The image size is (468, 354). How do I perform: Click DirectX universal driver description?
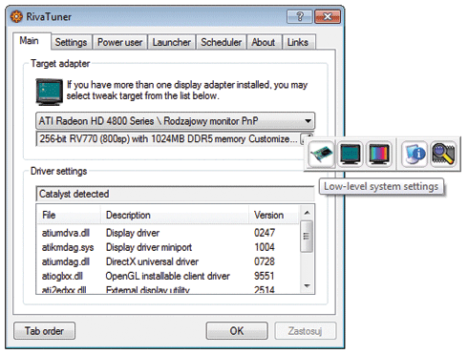(x=152, y=261)
